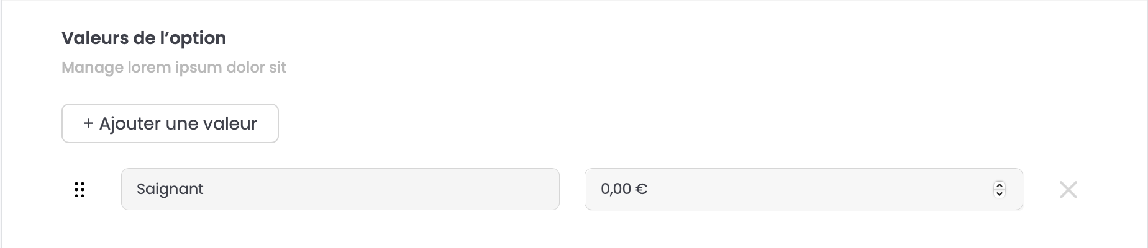The height and width of the screenshot is (248, 1148).
Task: Click the spinner control in the price field
Action: tap(999, 189)
